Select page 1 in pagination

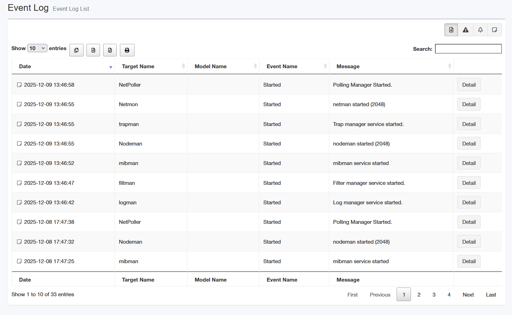click(404, 294)
